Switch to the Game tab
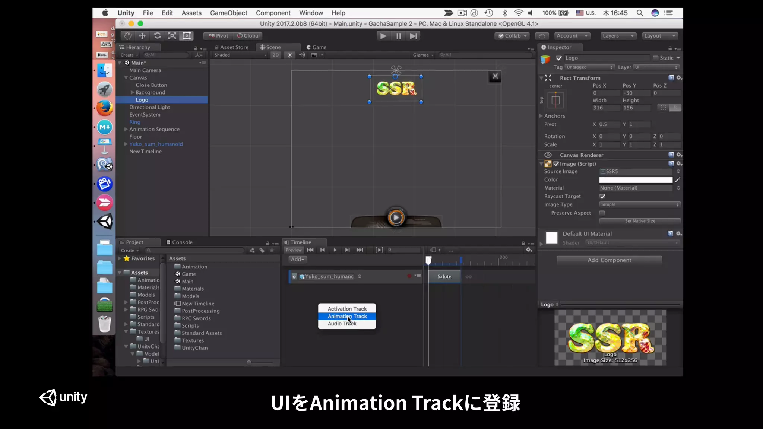This screenshot has width=763, height=429. pos(316,47)
